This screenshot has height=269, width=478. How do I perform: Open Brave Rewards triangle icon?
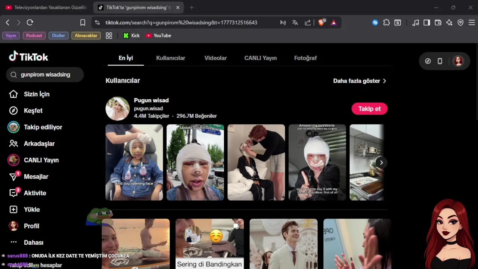334,22
